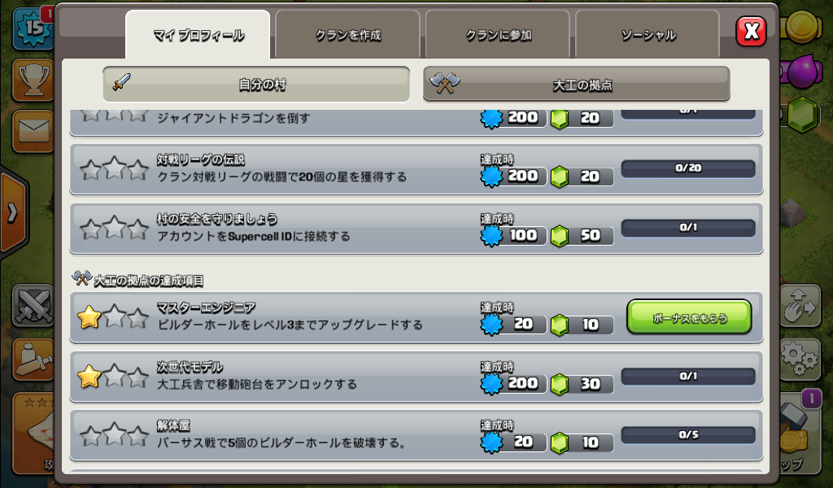This screenshot has height=488, width=833.
Task: Select the 次世代モデル achievement row
Action: coord(416,377)
